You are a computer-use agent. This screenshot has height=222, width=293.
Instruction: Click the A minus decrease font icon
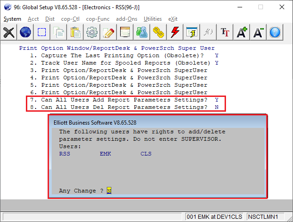tap(258, 32)
